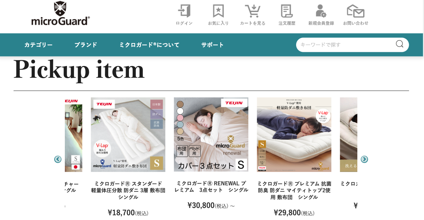Open favorites (お気に入り) bookmark icon

pos(218,15)
